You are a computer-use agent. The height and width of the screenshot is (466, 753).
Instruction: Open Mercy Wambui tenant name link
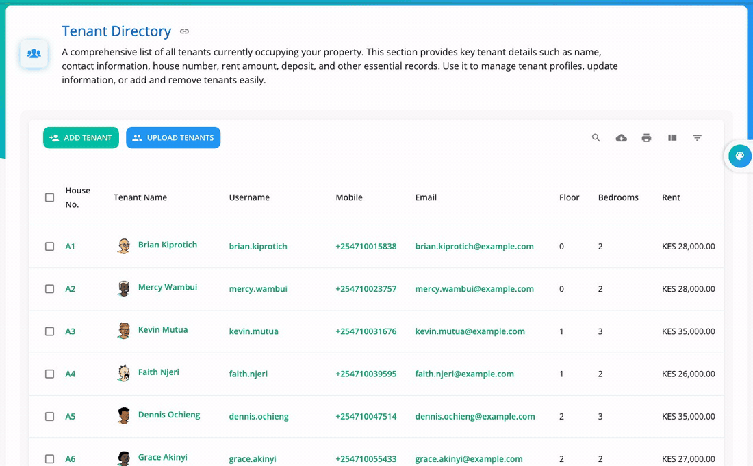pyautogui.click(x=168, y=287)
